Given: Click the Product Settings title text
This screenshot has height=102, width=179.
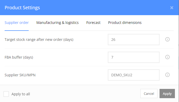Looking at the screenshot, I should point(22,8).
